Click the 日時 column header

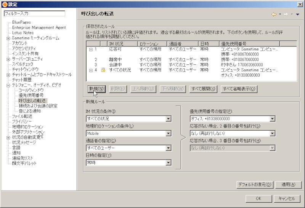(x=209, y=44)
